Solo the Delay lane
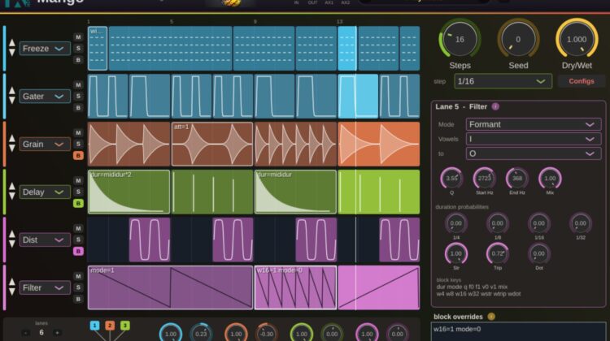The height and width of the screenshot is (341, 610). pyautogui.click(x=78, y=192)
